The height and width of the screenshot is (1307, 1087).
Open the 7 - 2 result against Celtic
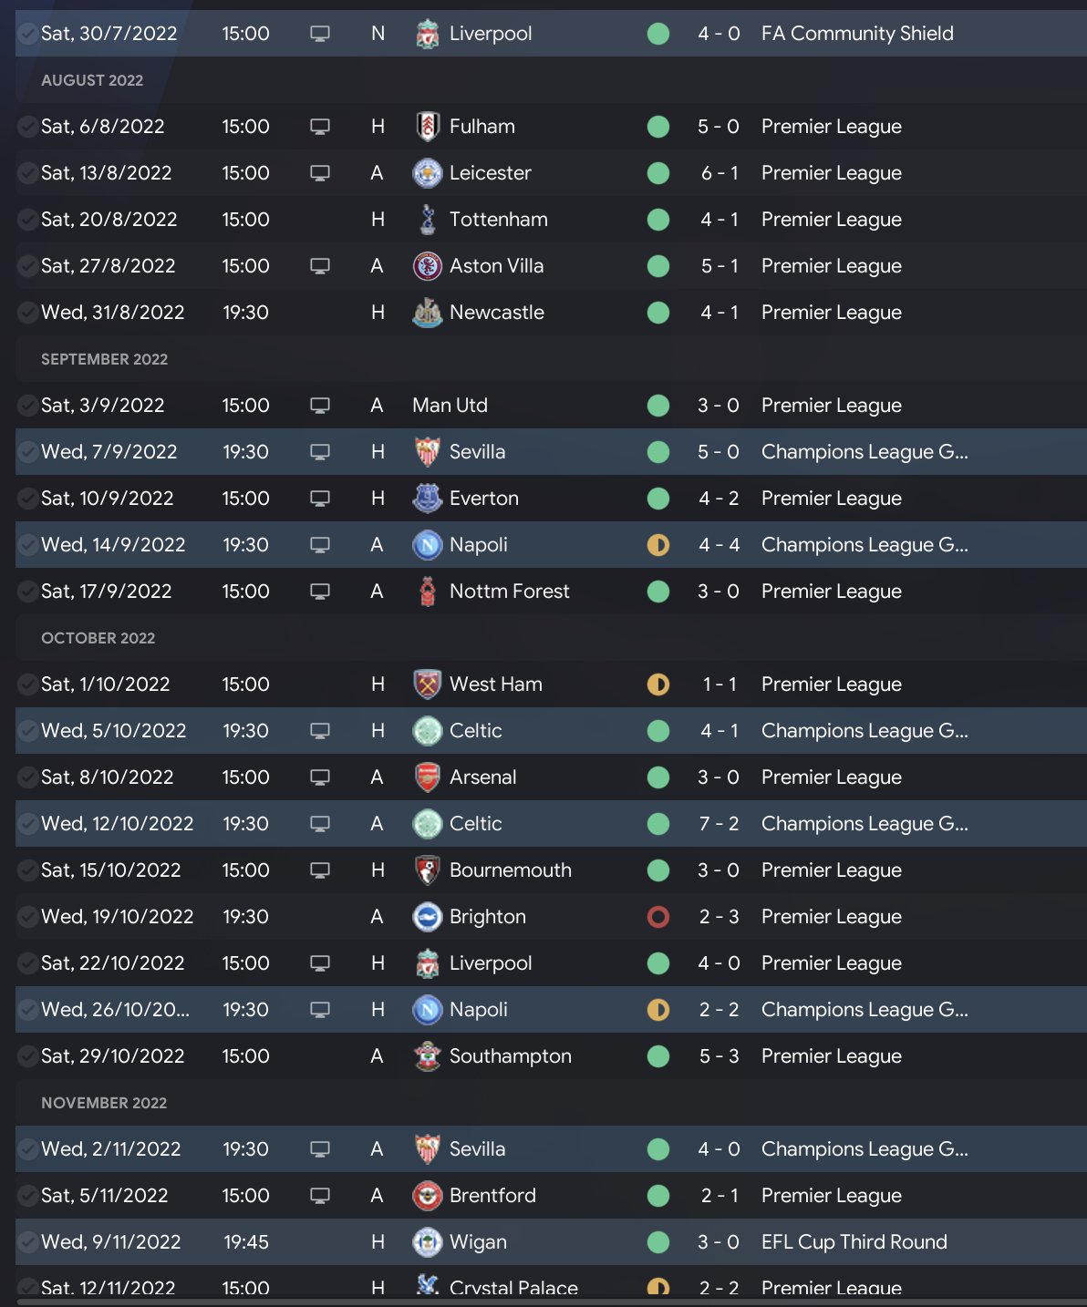(x=719, y=824)
